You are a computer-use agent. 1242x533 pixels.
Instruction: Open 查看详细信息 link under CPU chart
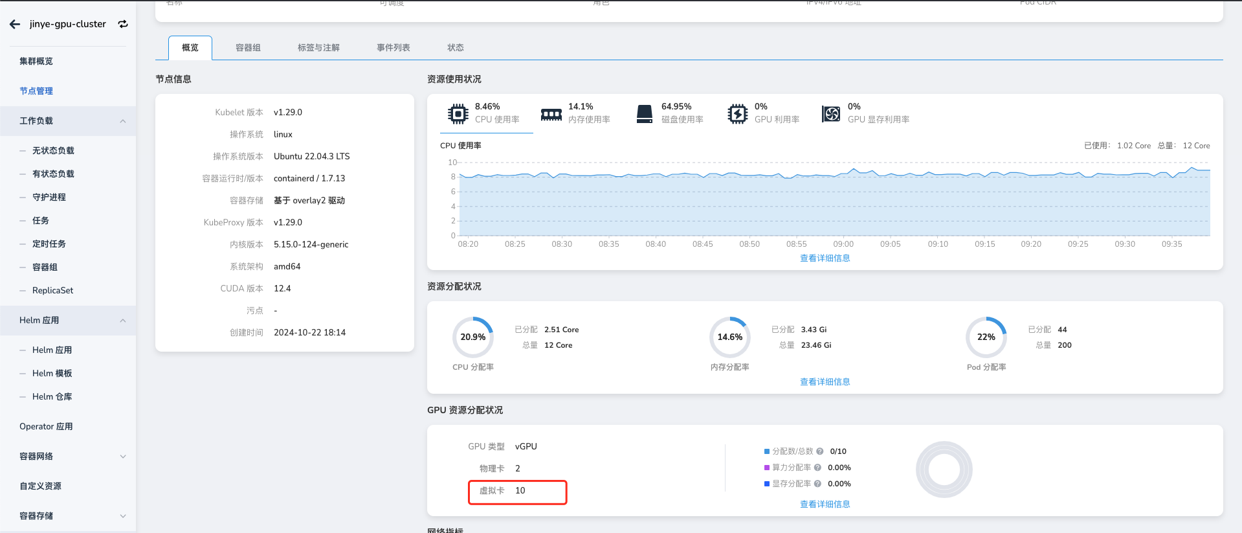825,258
